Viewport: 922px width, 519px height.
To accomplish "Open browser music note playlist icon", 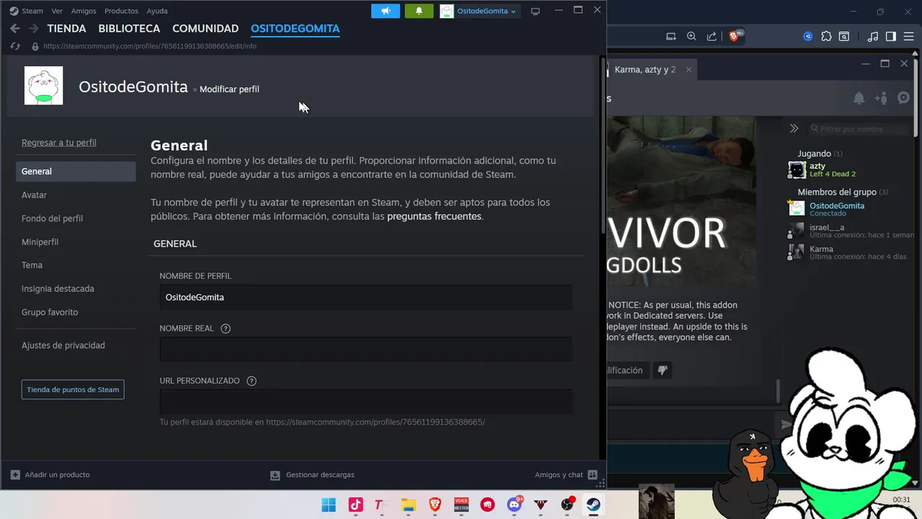I will tap(873, 37).
